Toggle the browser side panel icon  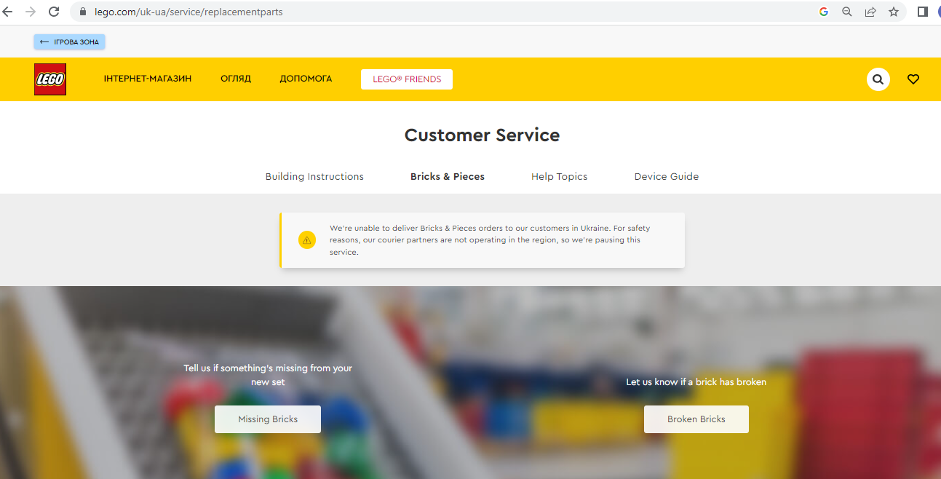pyautogui.click(x=923, y=12)
